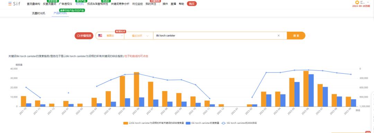
Task: Open 查流量结构 menu item
Action: [x=34, y=4]
